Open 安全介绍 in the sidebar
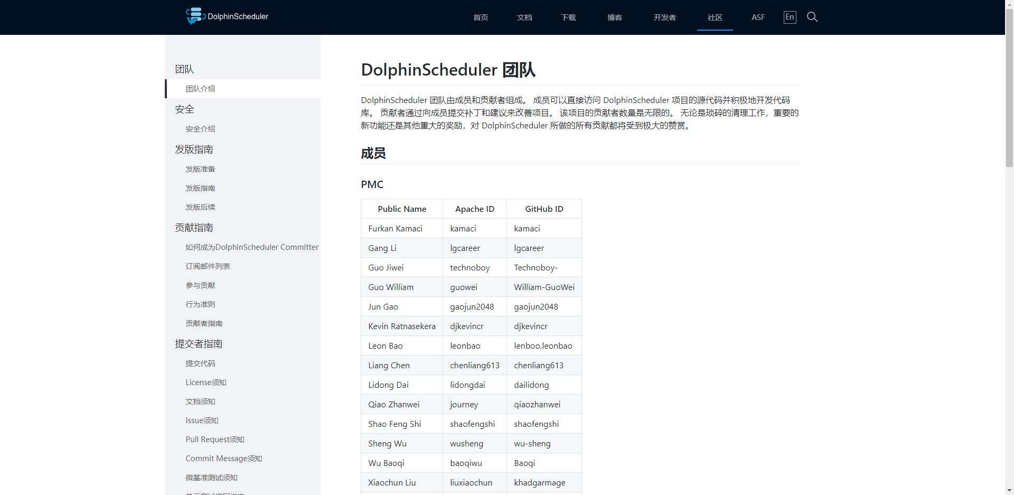 200,129
